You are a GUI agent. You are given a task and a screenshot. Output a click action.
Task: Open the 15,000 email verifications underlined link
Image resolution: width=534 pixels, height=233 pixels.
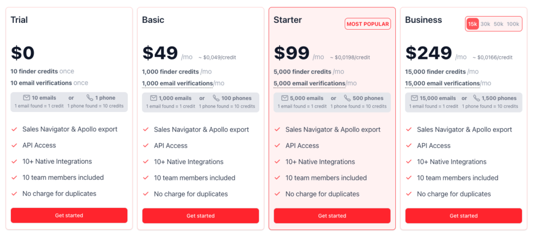pyautogui.click(x=442, y=83)
